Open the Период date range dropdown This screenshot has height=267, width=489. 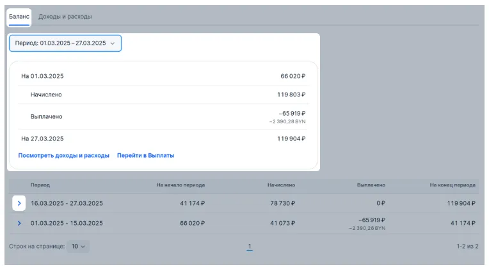pos(65,43)
